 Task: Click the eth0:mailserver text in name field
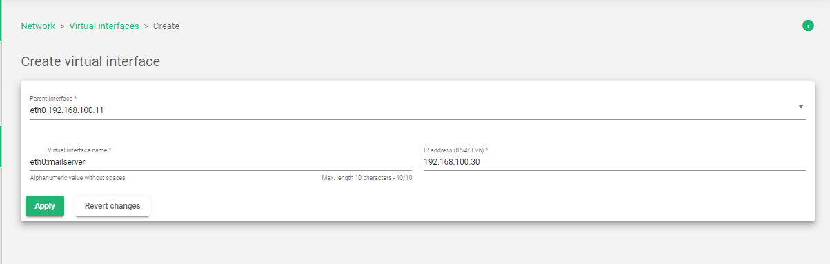point(58,162)
